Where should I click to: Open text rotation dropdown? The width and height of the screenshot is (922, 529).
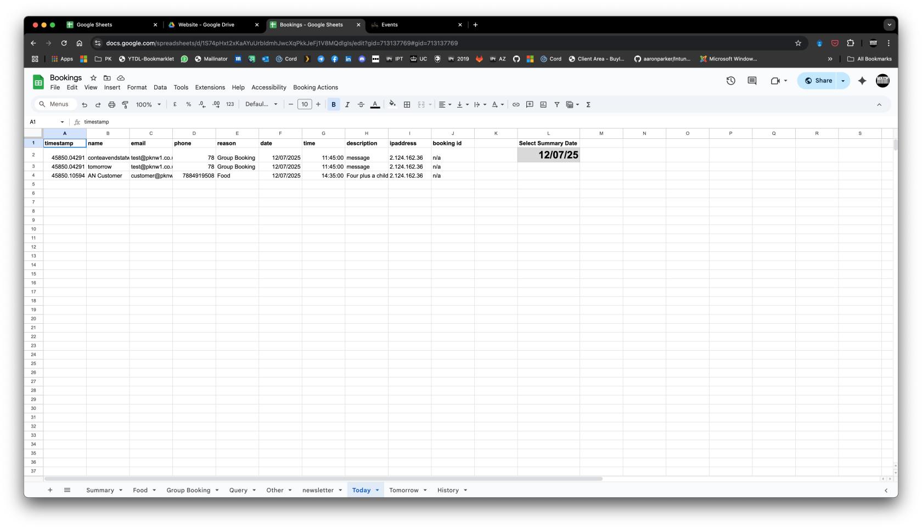(498, 104)
